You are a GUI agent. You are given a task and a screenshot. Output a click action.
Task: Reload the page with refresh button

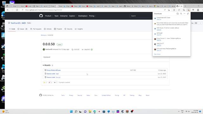(17, 10)
